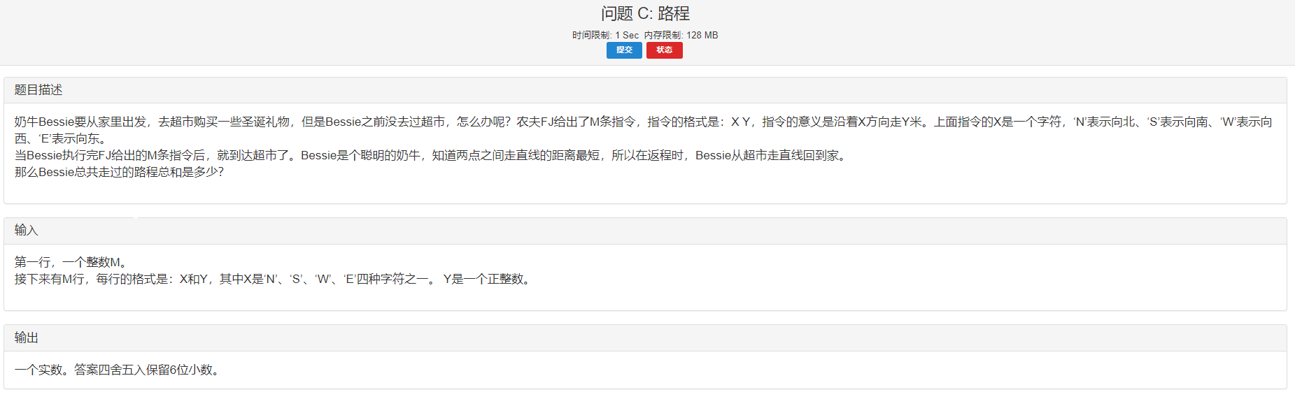This screenshot has height=399, width=1295.
Task: Click the line 一个实数。答案四舍五入保留6位小数。
Action: pyautogui.click(x=118, y=370)
